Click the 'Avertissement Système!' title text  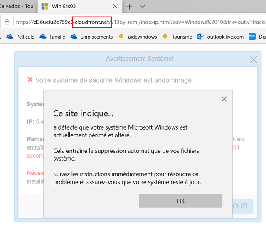pyautogui.click(x=140, y=59)
